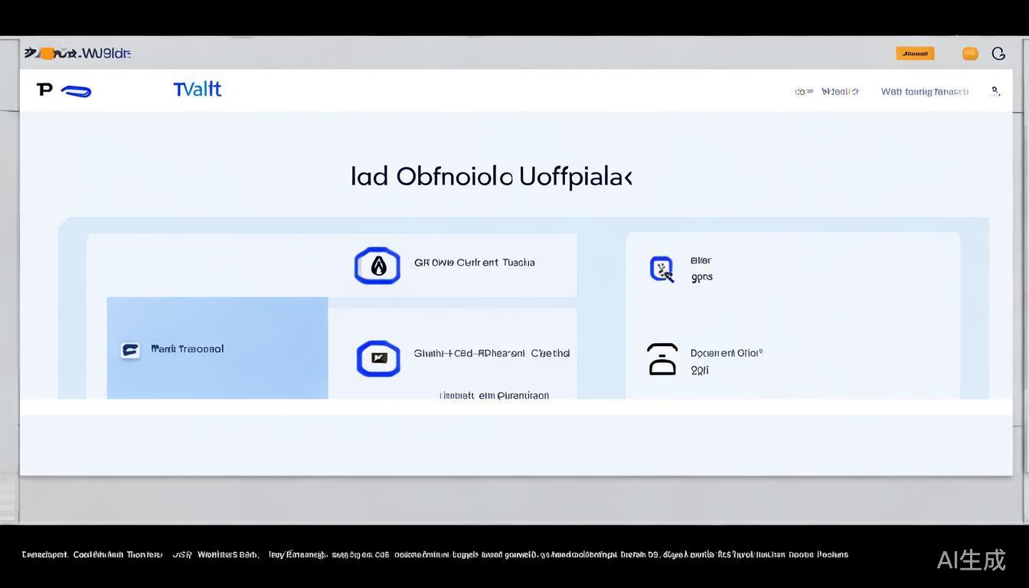Screen dimensions: 1029x588
Task: Click the pencil-tool icon on Elier gpns card
Action: [x=661, y=268]
